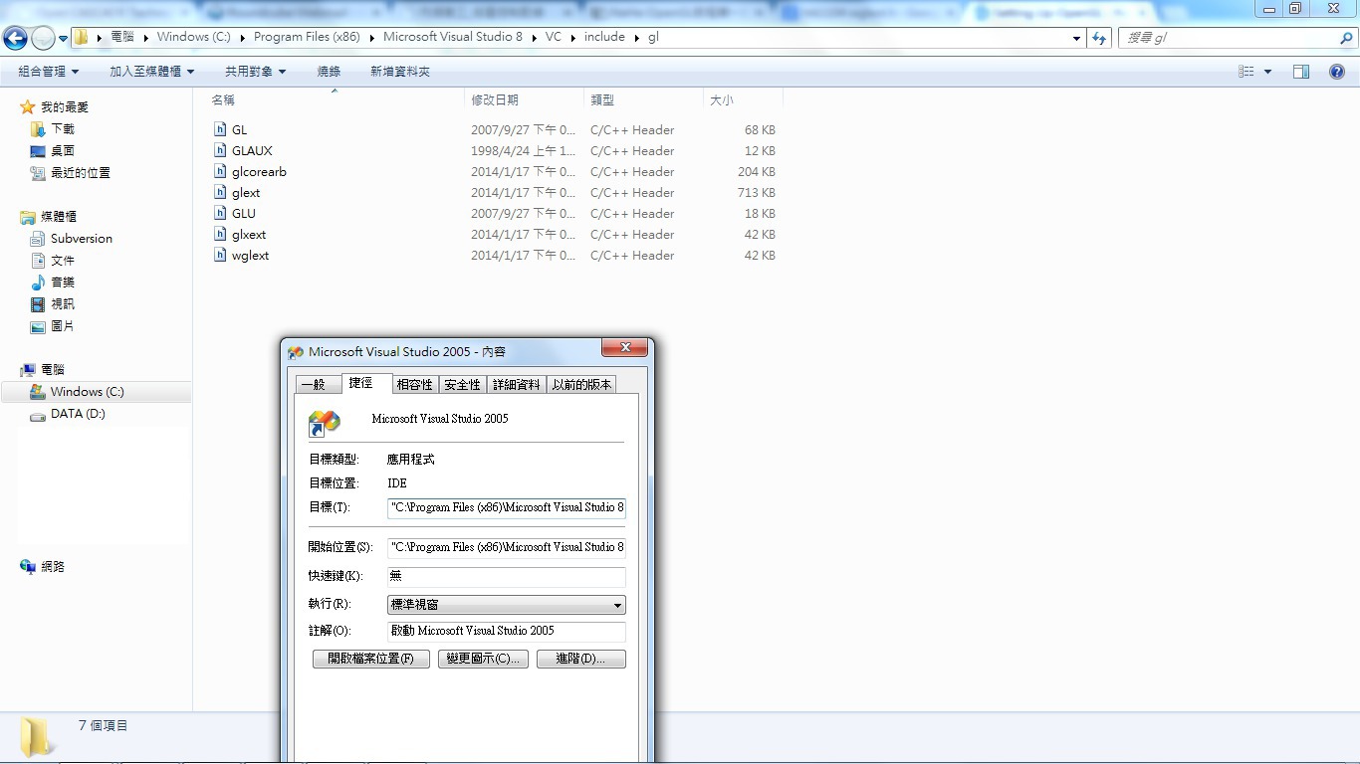Click the Microsoft Visual Studio 8 breadcrumb
1360x764 pixels.
pyautogui.click(x=453, y=38)
